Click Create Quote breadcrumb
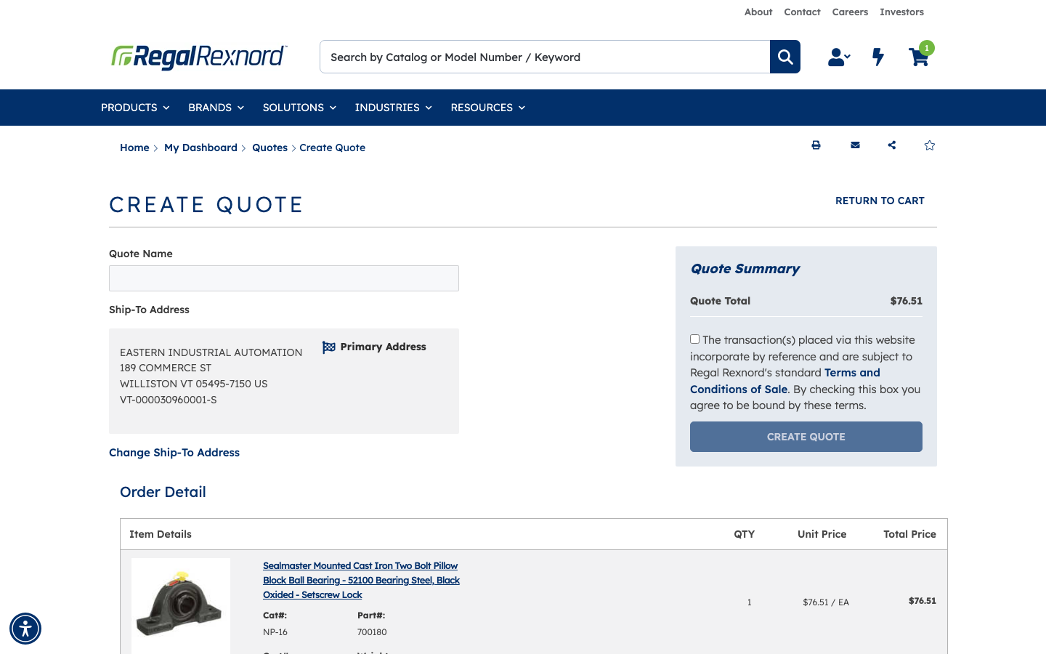Image resolution: width=1046 pixels, height=654 pixels. click(x=332, y=148)
